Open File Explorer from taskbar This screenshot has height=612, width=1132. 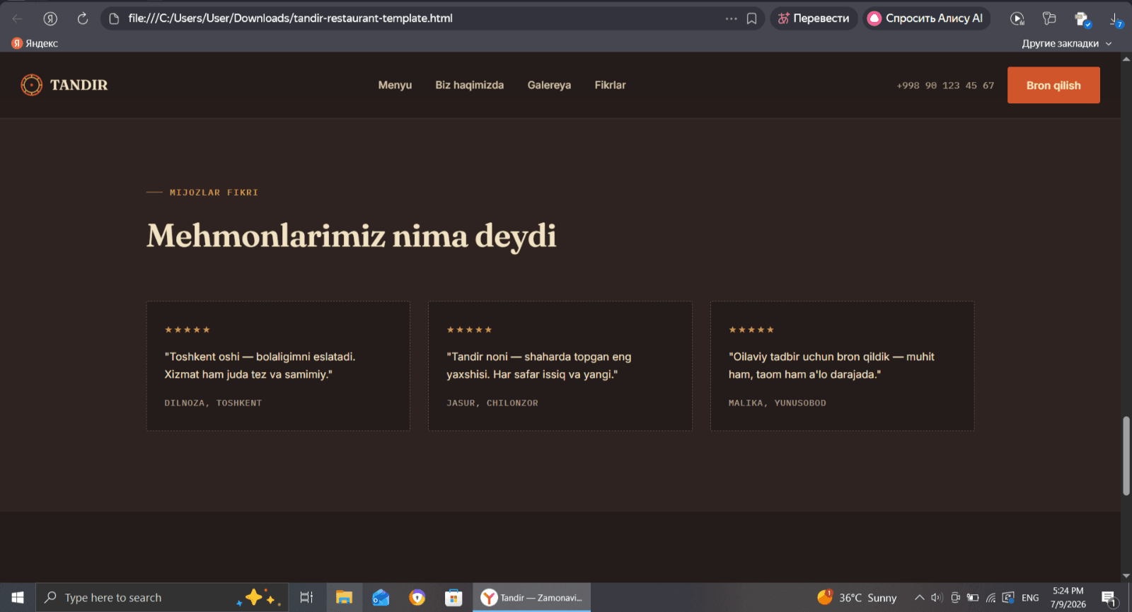(344, 598)
